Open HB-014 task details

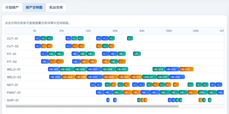click(x=159, y=69)
